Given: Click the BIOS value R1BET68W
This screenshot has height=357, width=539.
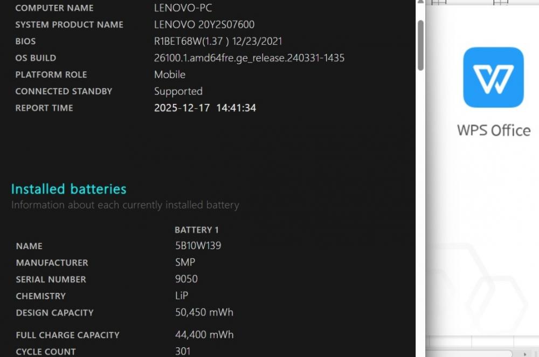Looking at the screenshot, I should (x=218, y=42).
